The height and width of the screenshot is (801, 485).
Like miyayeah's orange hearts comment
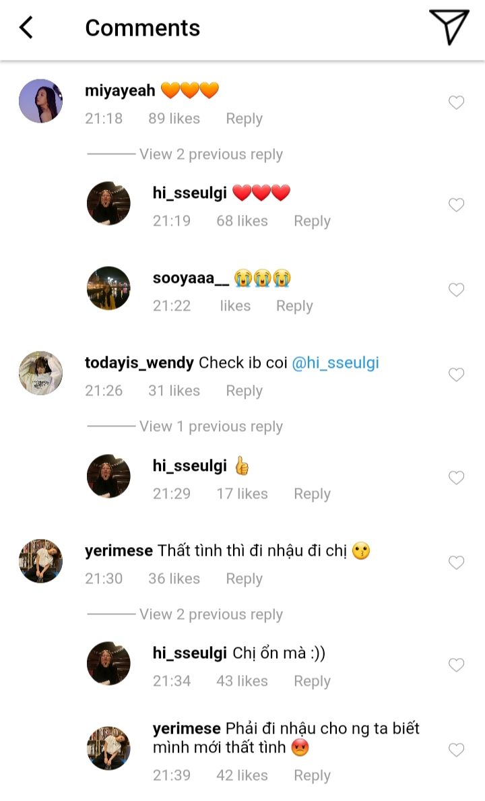point(456,102)
